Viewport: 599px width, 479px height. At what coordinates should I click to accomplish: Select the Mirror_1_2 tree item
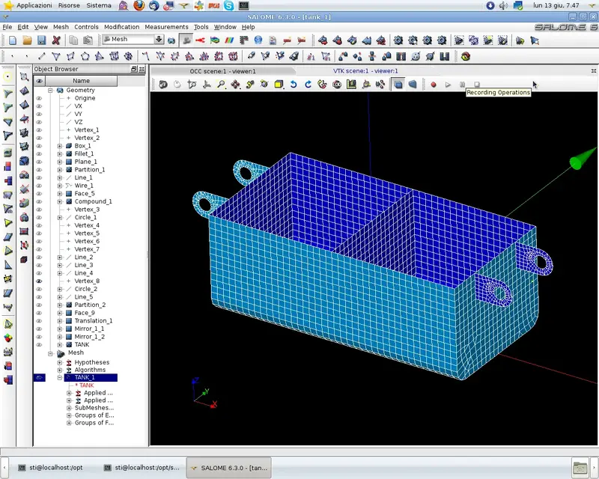tap(89, 337)
